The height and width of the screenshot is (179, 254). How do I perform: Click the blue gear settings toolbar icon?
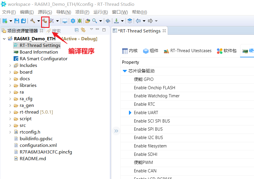pyautogui.click(x=73, y=21)
